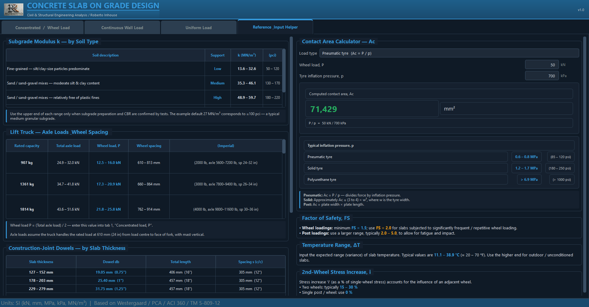The image size is (589, 307).
Task: Click the Polyurethane tyre row
Action: pyautogui.click(x=406, y=180)
